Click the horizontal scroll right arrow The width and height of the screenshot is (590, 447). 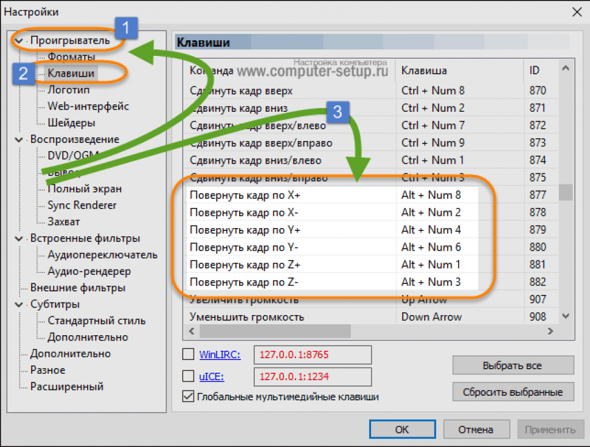550,331
